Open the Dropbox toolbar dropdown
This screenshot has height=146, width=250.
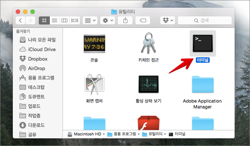(168, 20)
